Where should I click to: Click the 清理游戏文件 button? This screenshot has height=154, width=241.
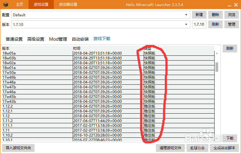pos(170,148)
